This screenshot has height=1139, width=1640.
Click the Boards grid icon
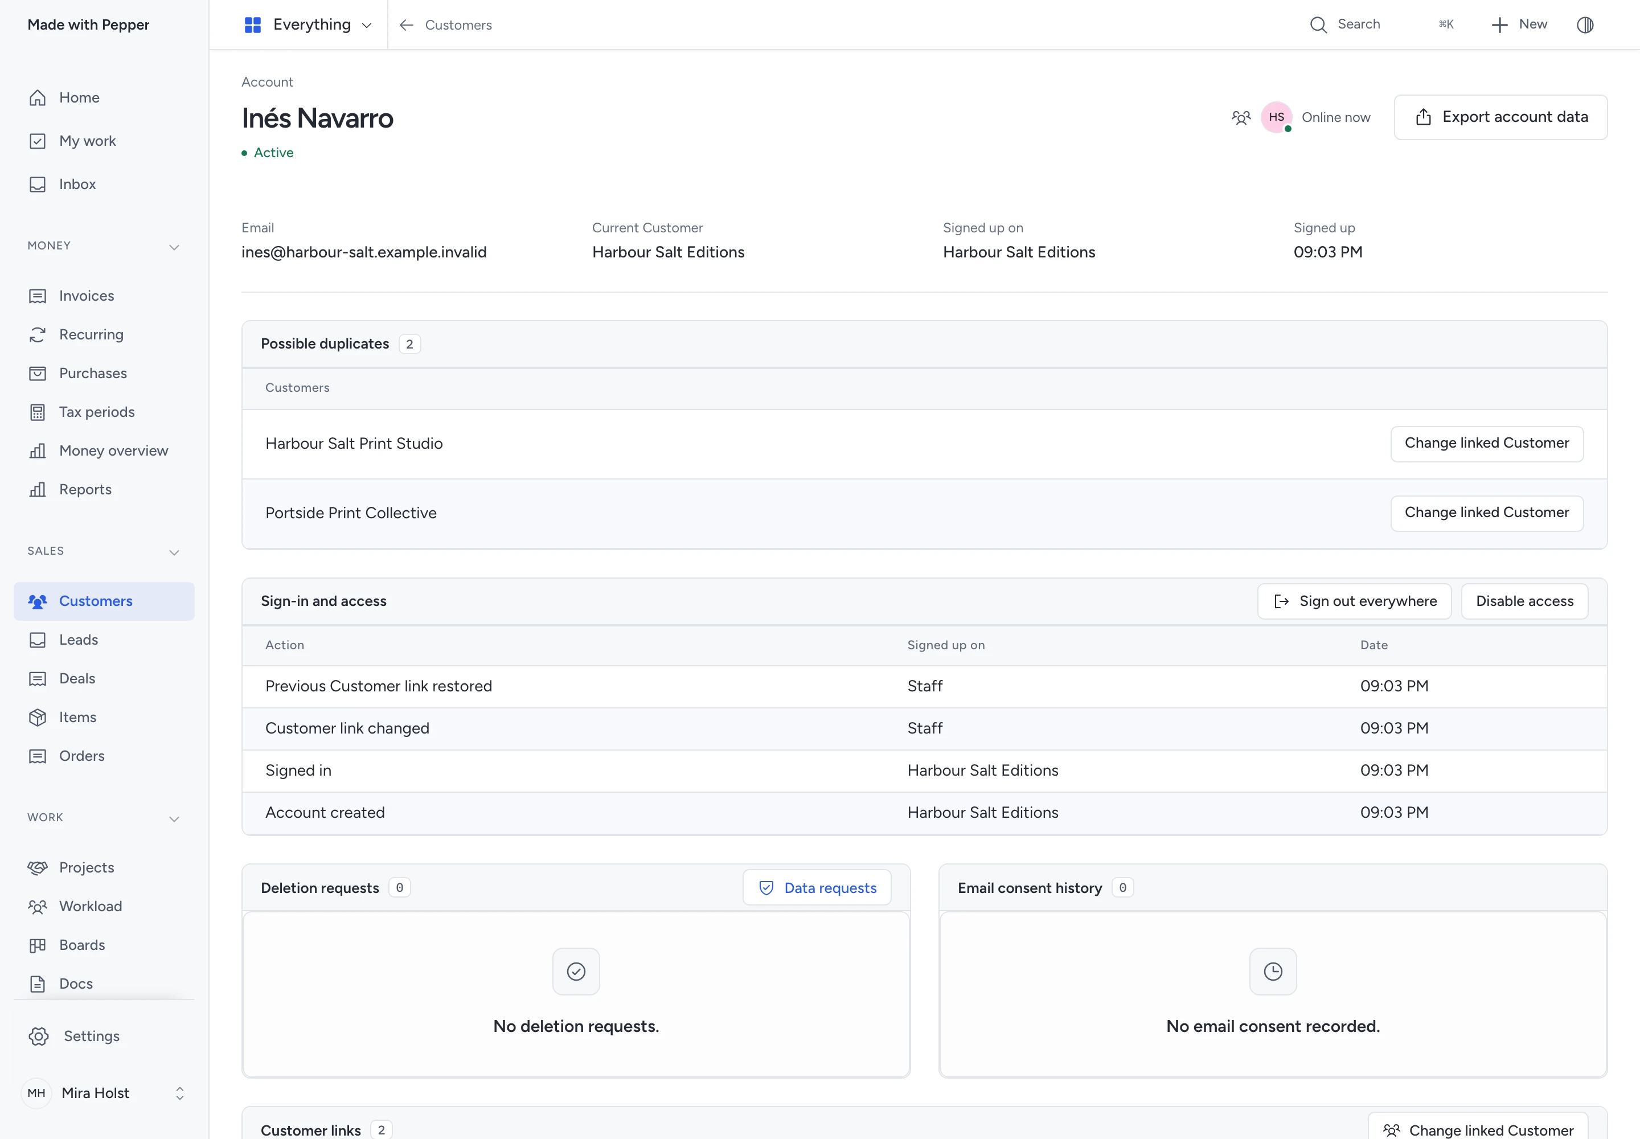[38, 945]
